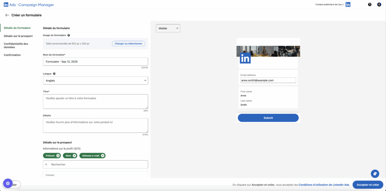
Task: Remove the Adresse e-mail chip
Action: 103,156
